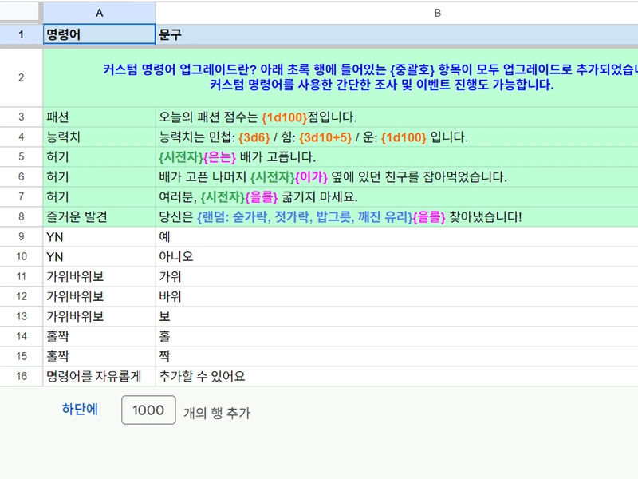Select the '문구' header cell
The image size is (638, 479).
[396, 35]
